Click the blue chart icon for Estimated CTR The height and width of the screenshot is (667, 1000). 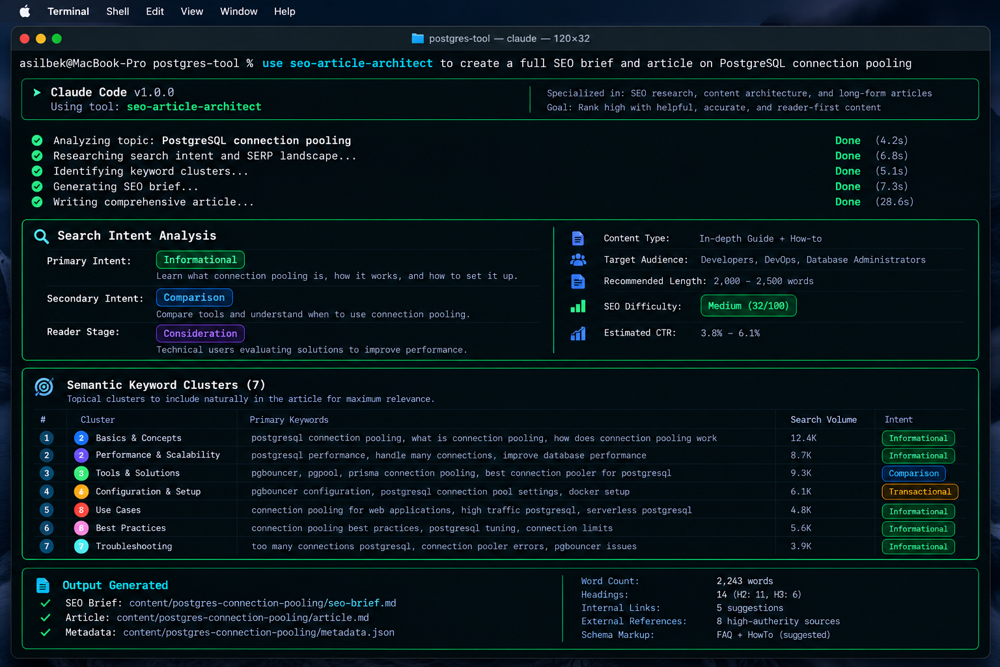578,333
